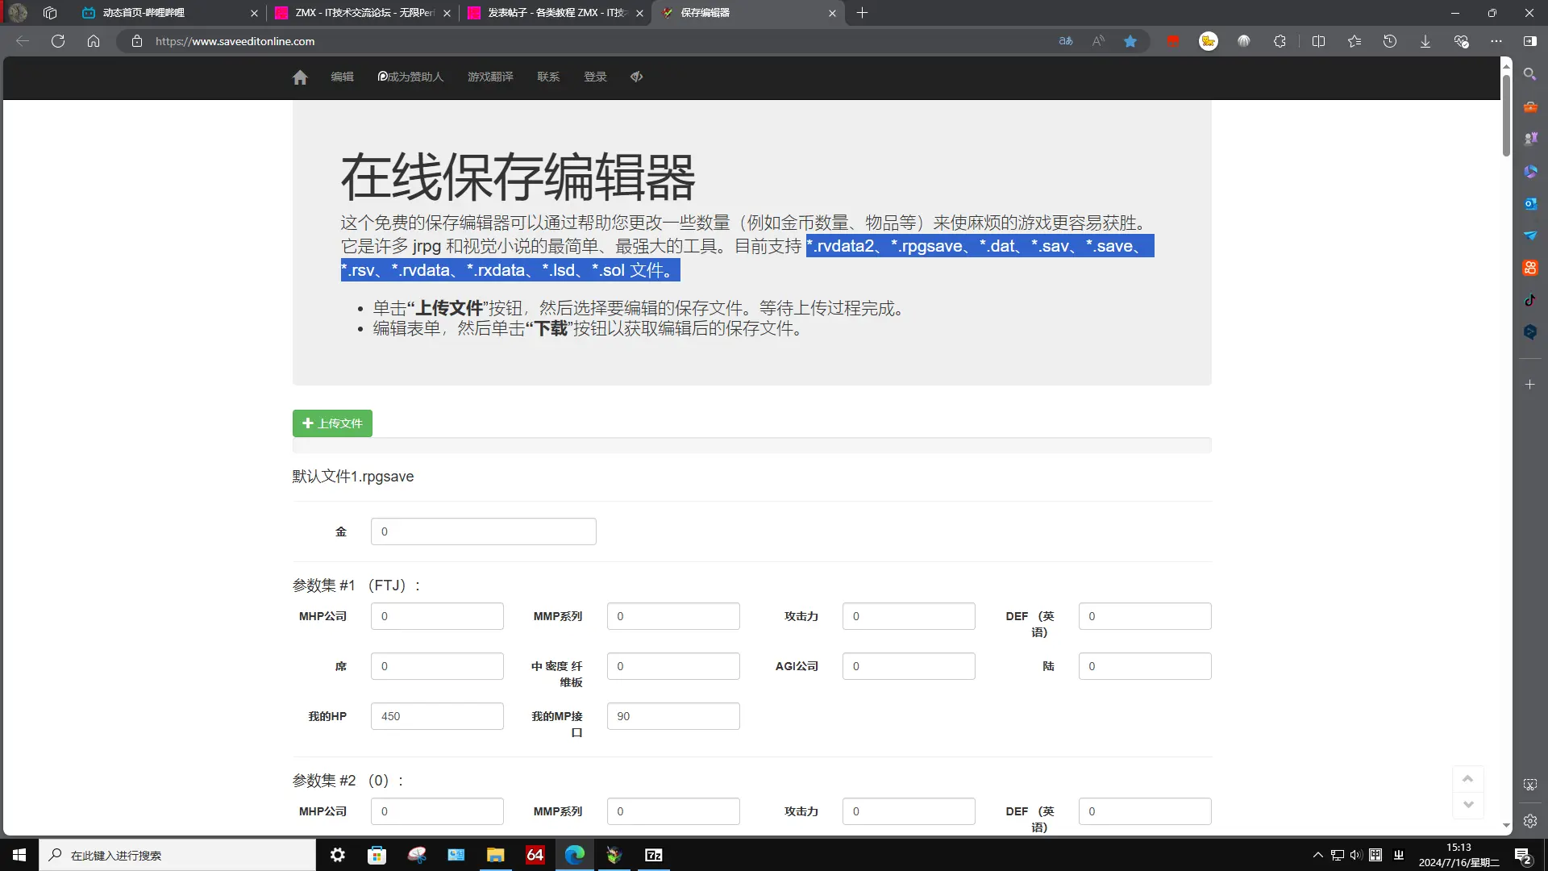Open the sidebar search icon

(1530, 74)
